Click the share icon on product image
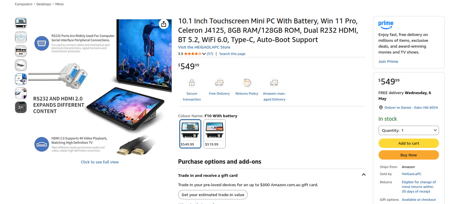Screen dimensions: 449x204 (164, 24)
